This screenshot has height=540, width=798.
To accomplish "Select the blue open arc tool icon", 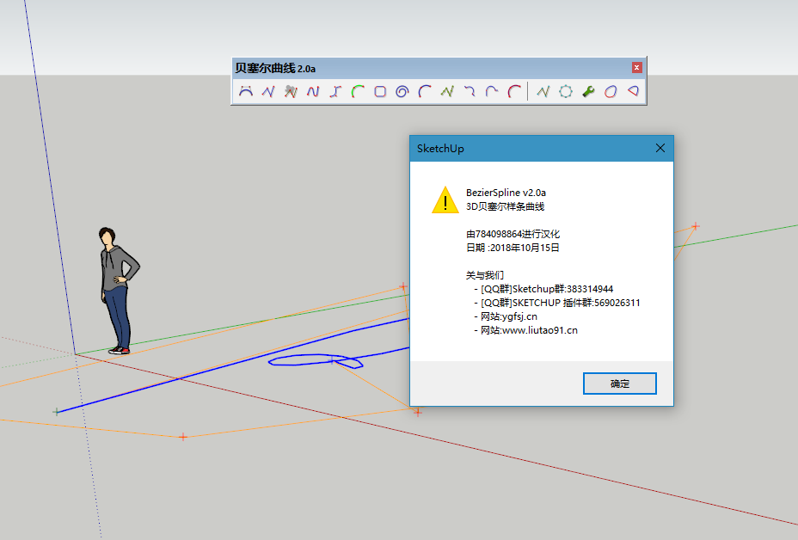I will tap(425, 92).
